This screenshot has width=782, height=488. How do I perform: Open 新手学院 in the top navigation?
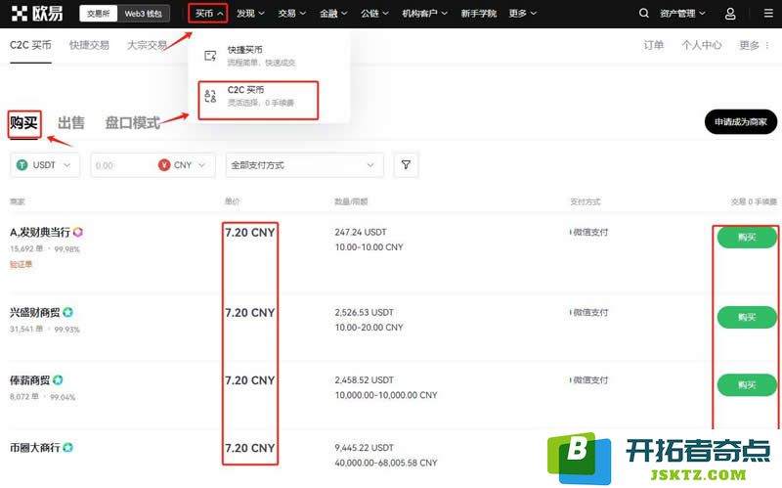coord(478,14)
